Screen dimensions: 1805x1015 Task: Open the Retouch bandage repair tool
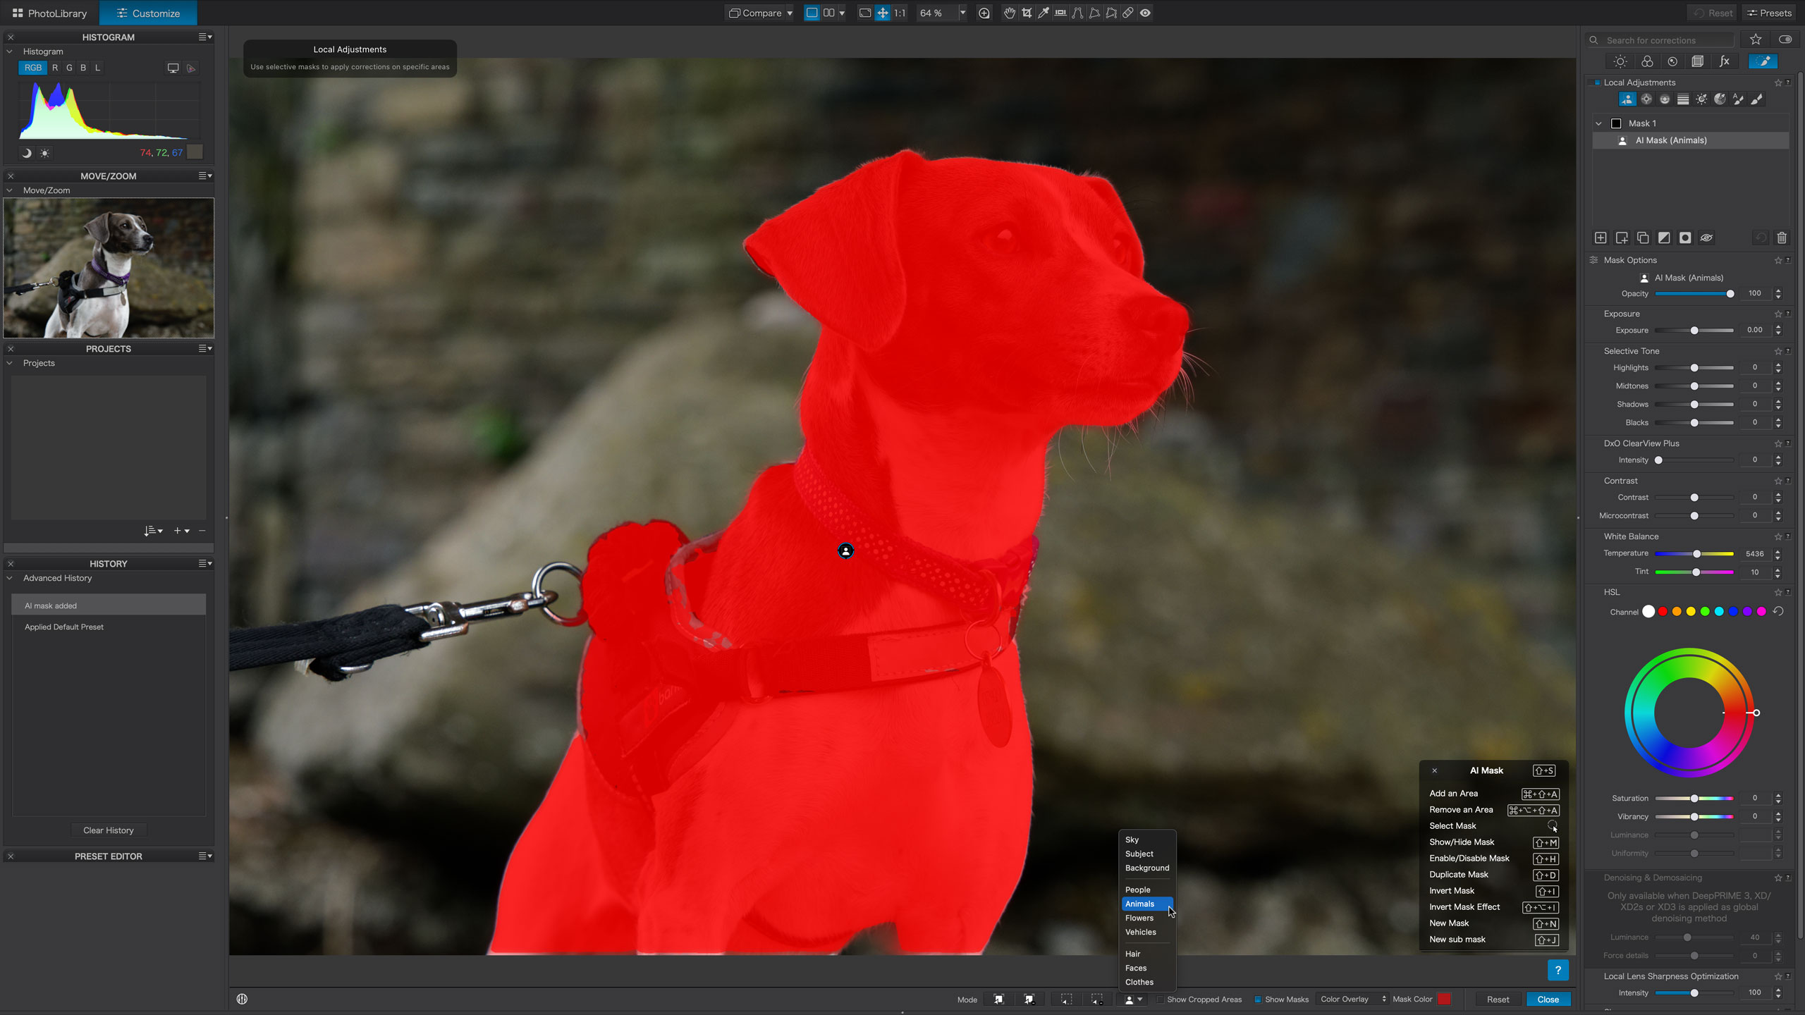click(x=1128, y=13)
